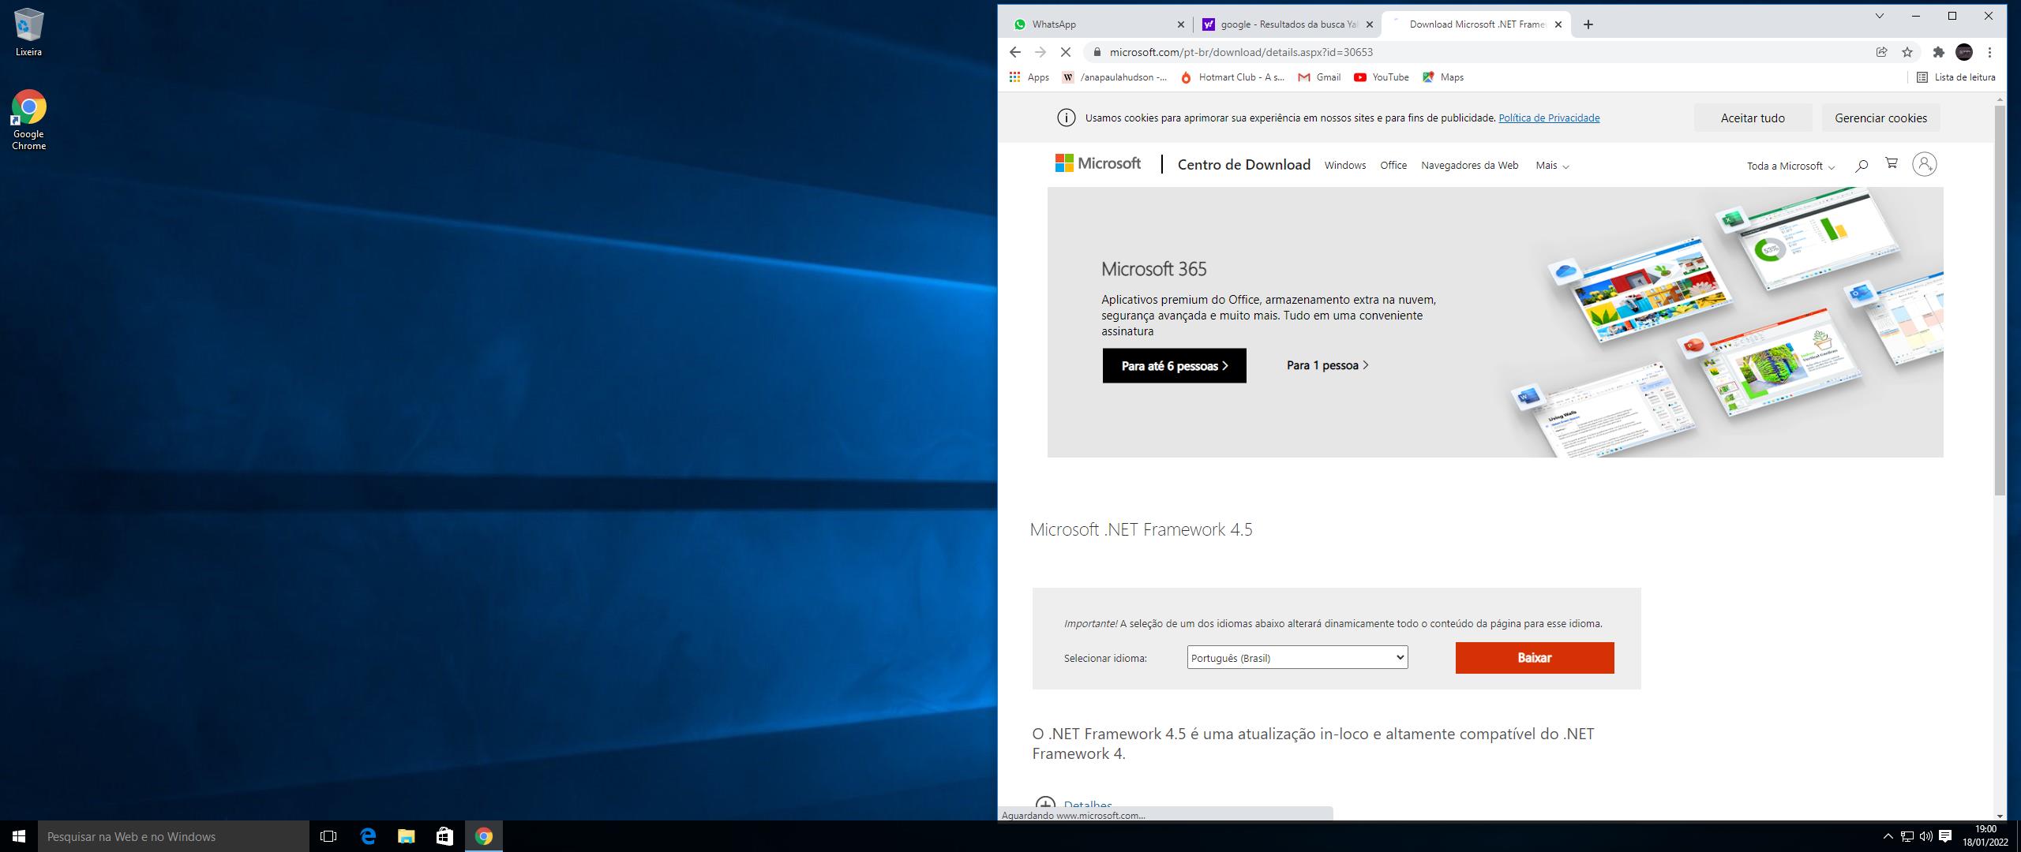This screenshot has height=852, width=2021.
Task: Click the Aceitar tudo cookies button
Action: pos(1752,118)
